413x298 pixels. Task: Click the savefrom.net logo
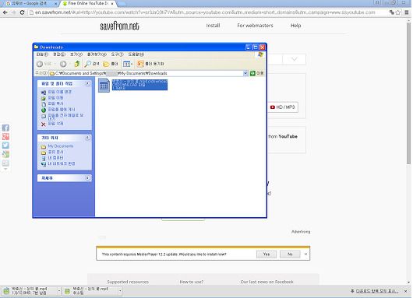point(119,26)
